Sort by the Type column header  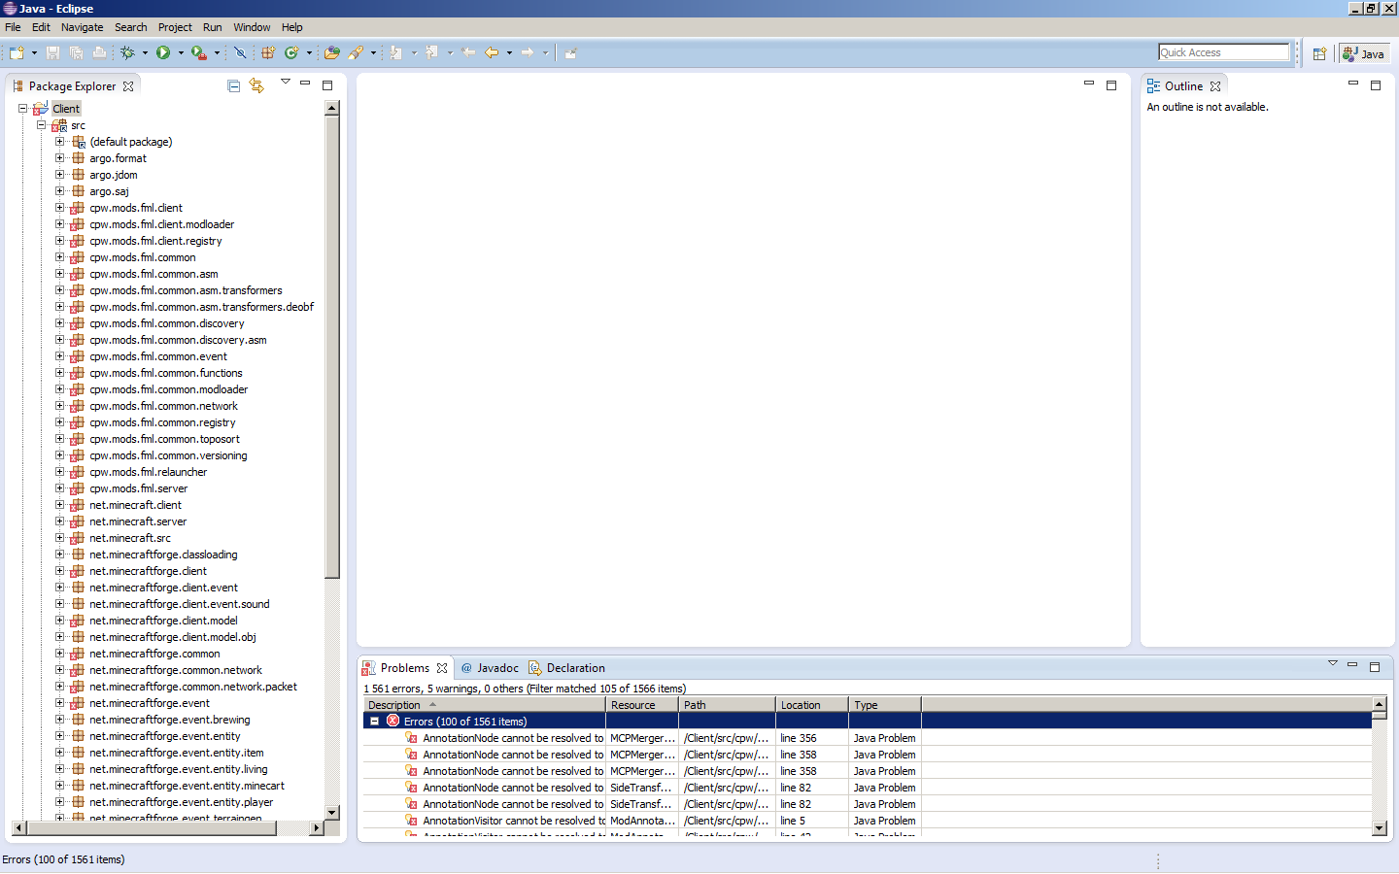[x=885, y=705]
